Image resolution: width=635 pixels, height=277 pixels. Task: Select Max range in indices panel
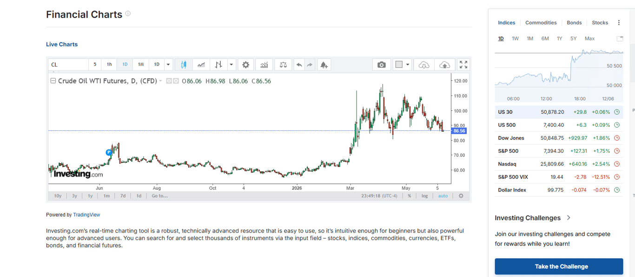[x=589, y=39]
